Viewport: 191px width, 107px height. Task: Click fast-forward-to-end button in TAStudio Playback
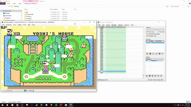click(x=163, y=30)
